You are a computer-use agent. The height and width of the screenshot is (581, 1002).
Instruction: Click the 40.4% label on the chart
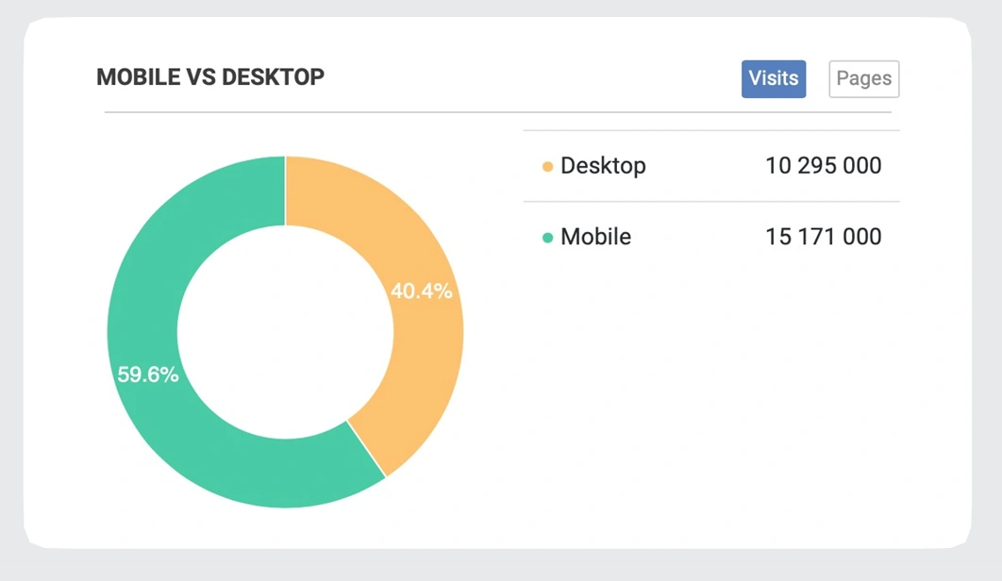pos(421,291)
